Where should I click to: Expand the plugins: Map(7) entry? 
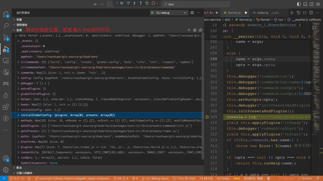(18, 147)
